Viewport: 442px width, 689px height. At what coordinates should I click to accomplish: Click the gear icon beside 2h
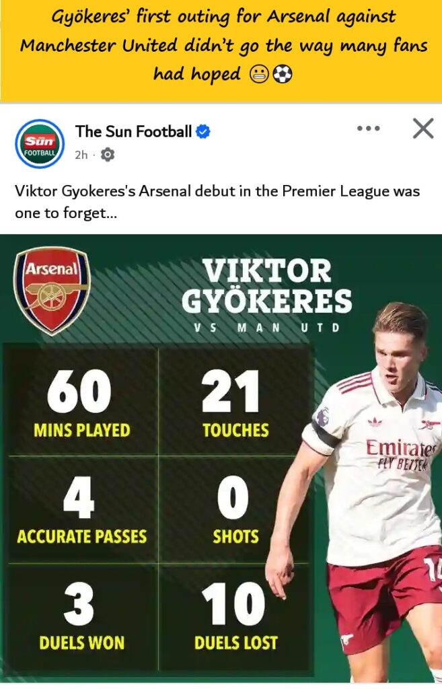tap(108, 155)
